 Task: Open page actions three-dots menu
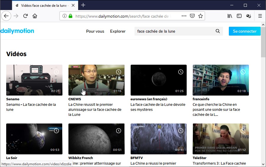coord(184,16)
